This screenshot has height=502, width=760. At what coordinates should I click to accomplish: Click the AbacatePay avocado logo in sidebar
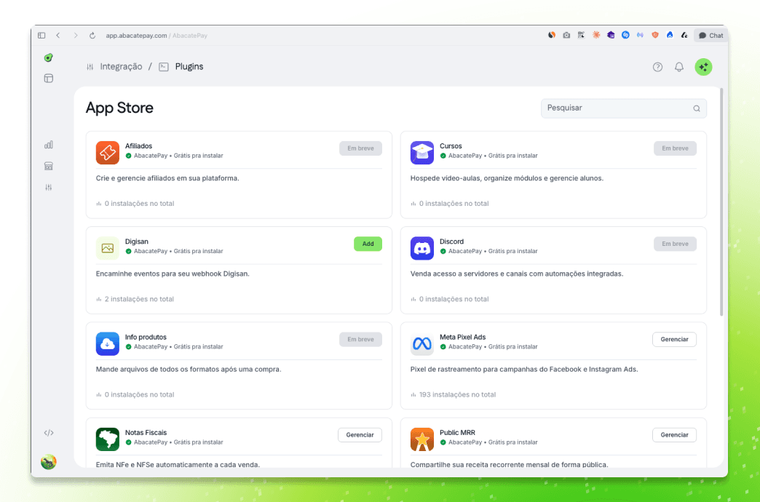point(49,57)
